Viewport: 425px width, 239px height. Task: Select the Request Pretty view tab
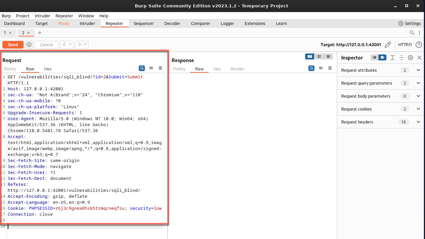pos(10,69)
